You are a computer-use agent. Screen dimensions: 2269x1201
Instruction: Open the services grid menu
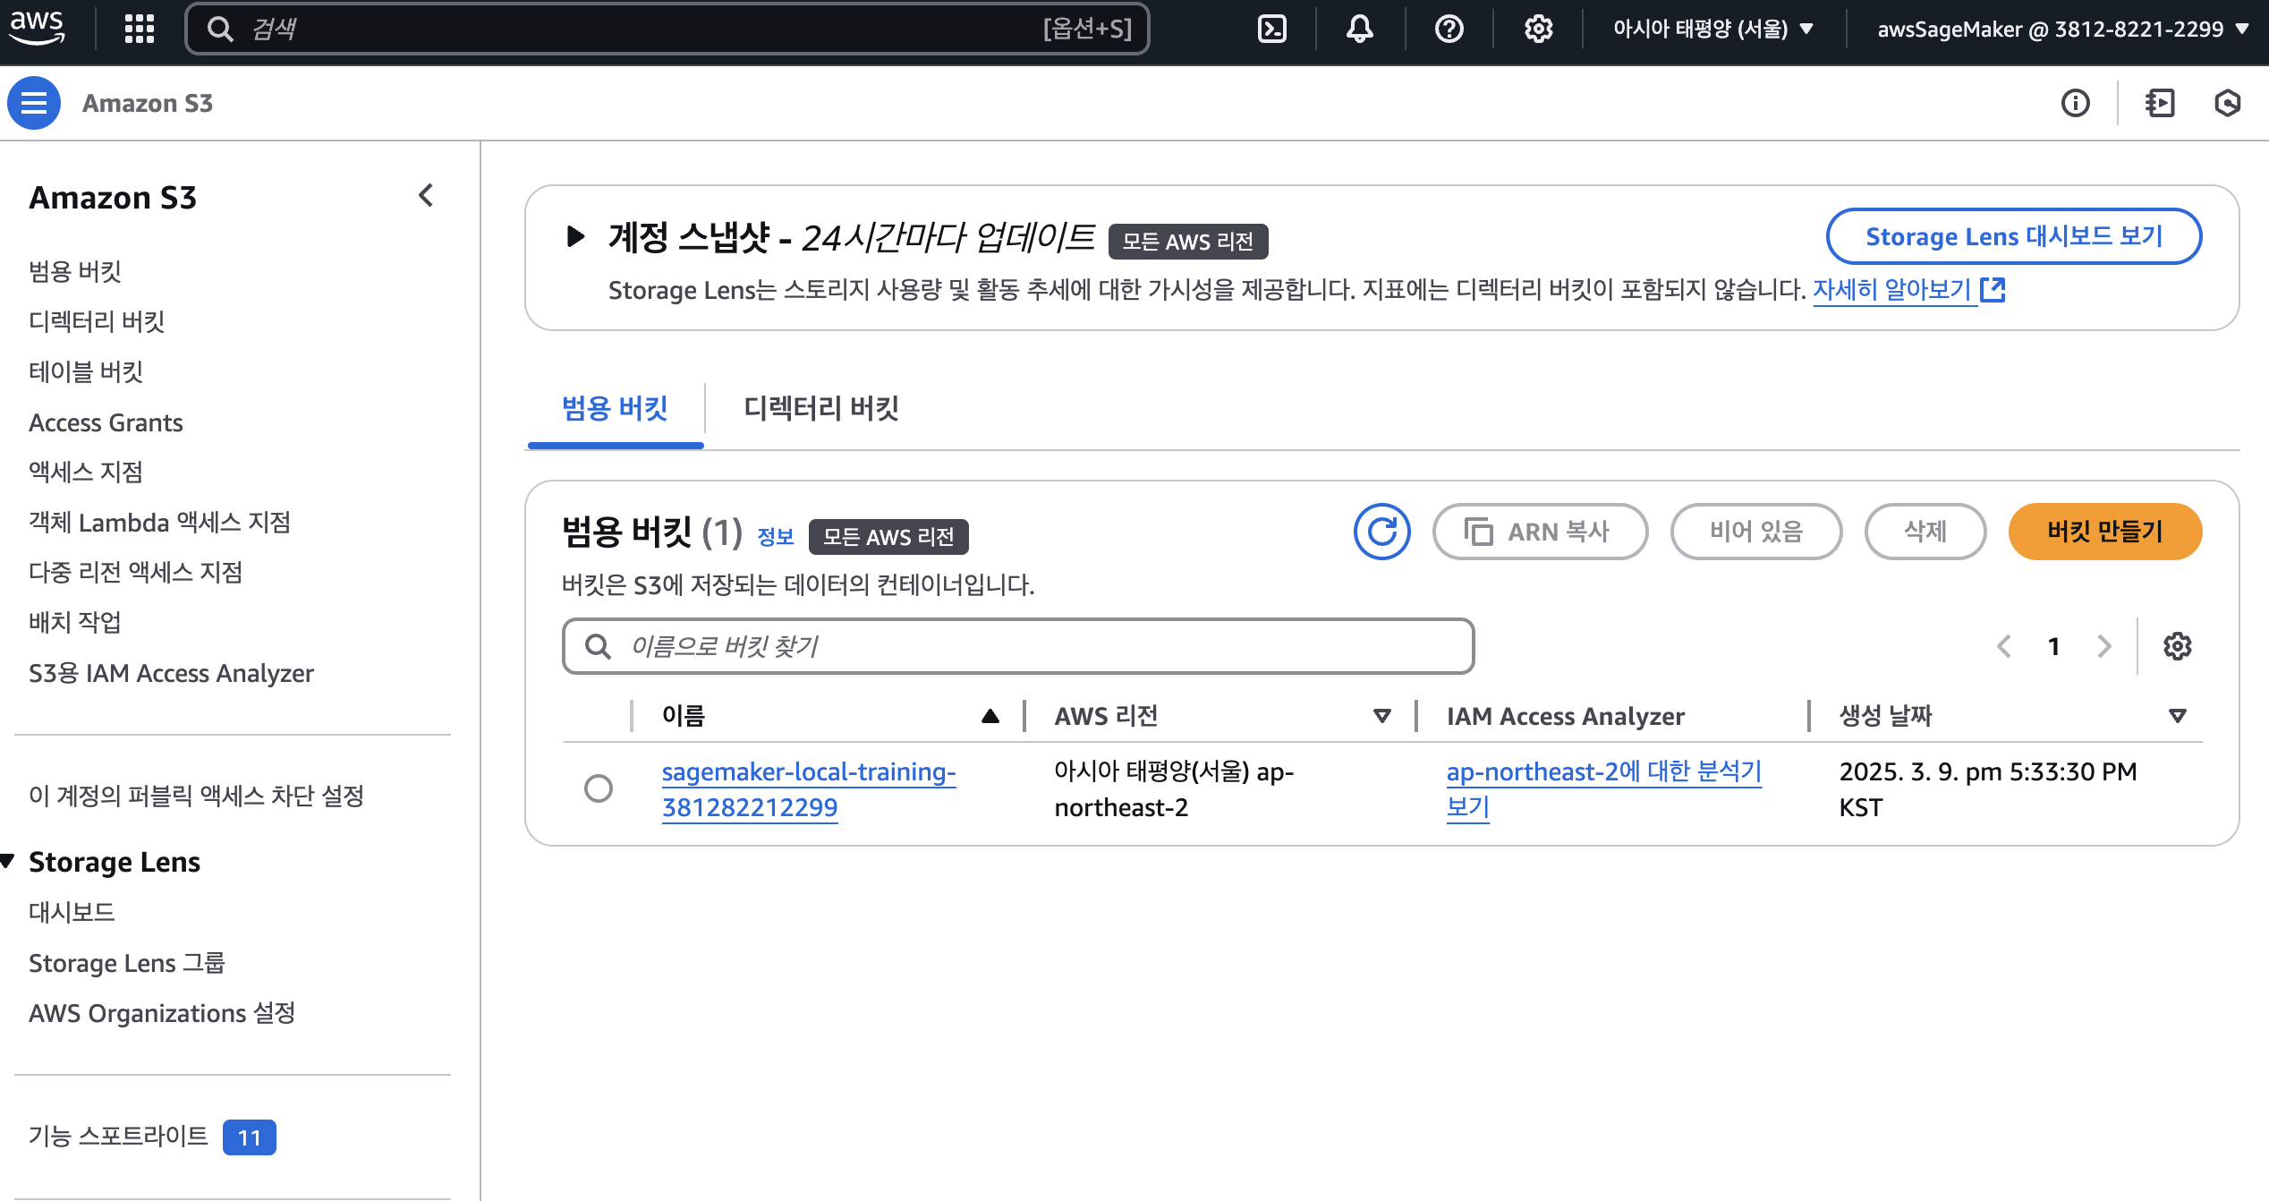140,29
